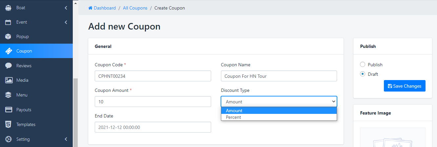Go to All Coupons breadcrumb link
The image size is (437, 147).
pos(135,8)
